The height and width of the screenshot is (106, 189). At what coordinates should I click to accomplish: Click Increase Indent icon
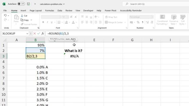pos(100,22)
